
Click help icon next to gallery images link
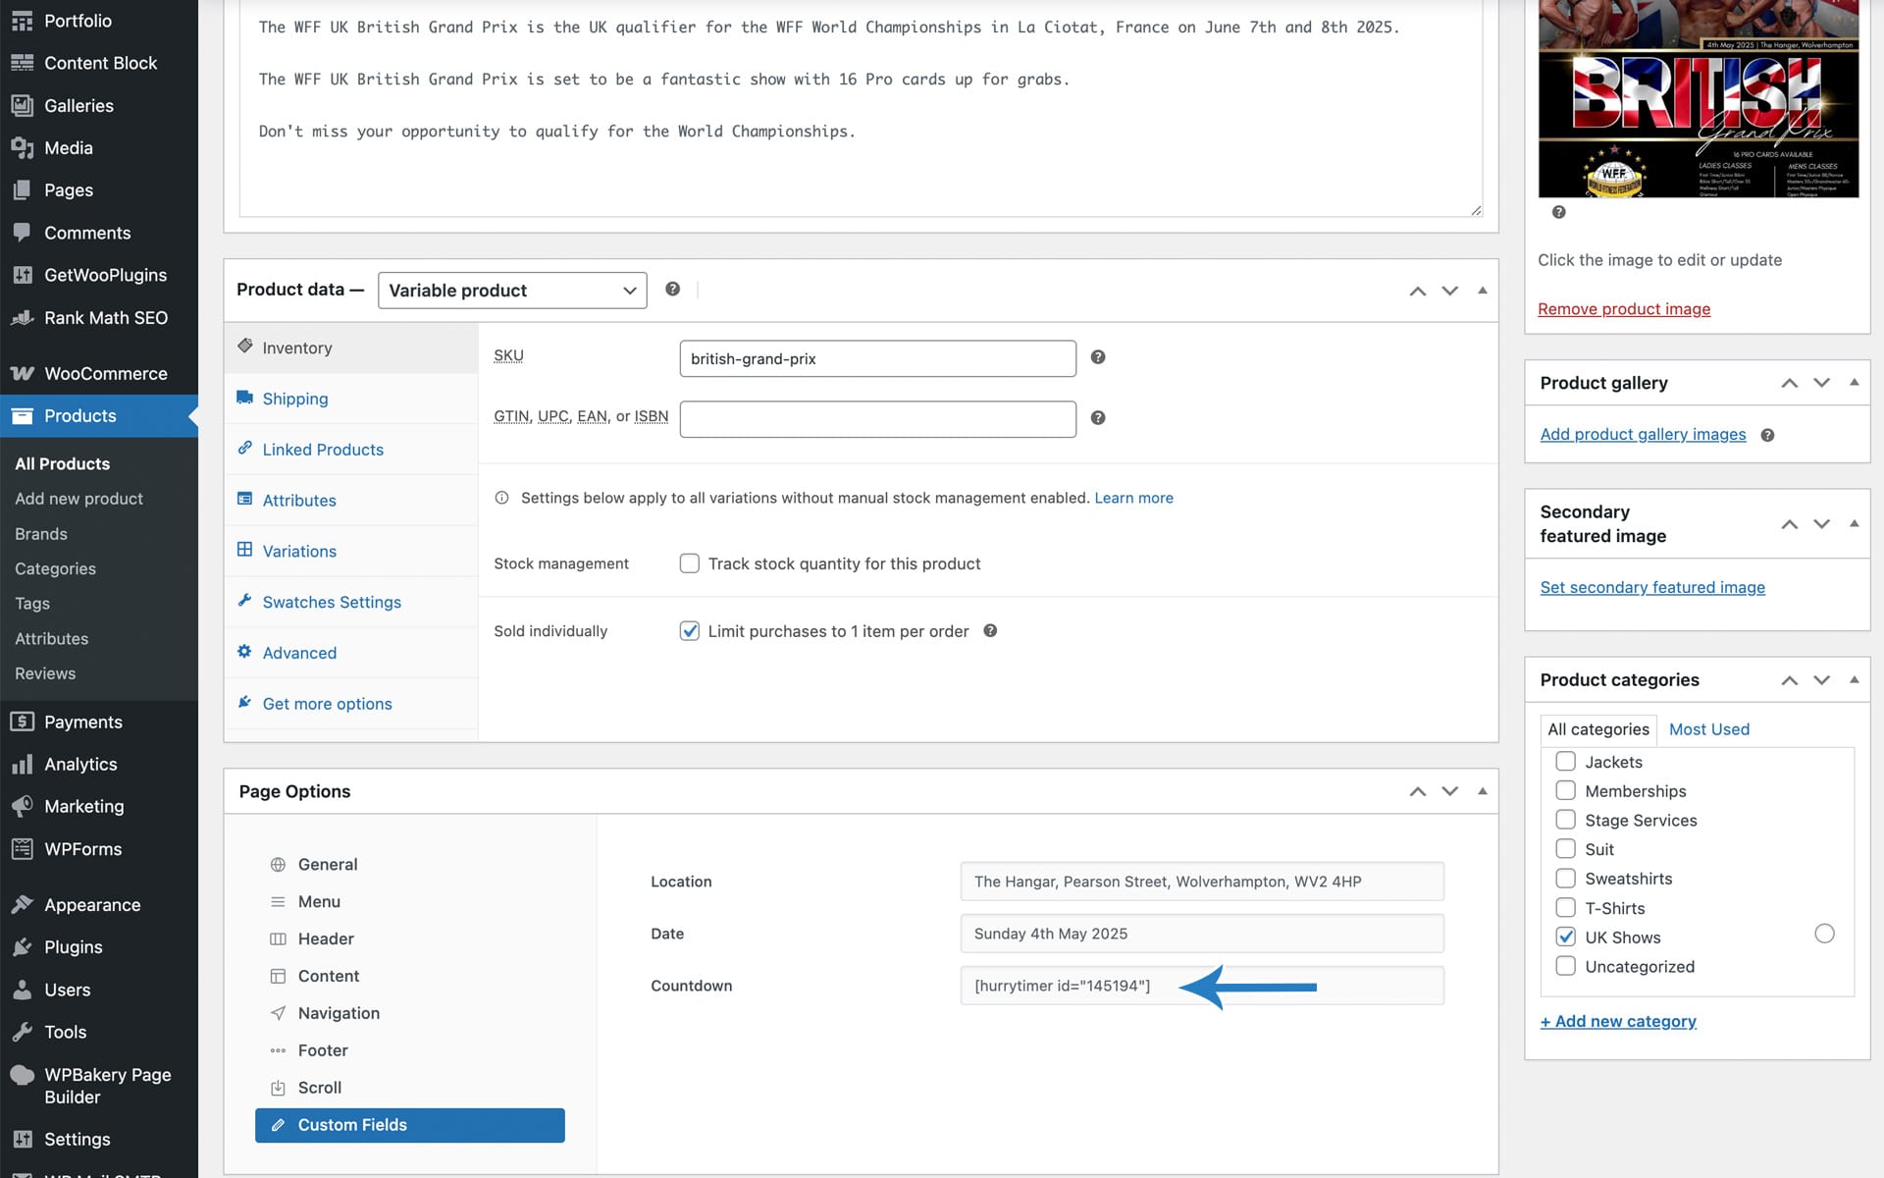click(1767, 435)
